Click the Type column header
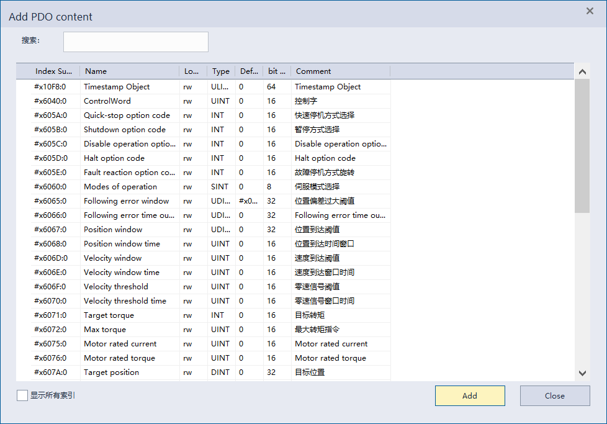The image size is (607, 424). click(x=220, y=71)
